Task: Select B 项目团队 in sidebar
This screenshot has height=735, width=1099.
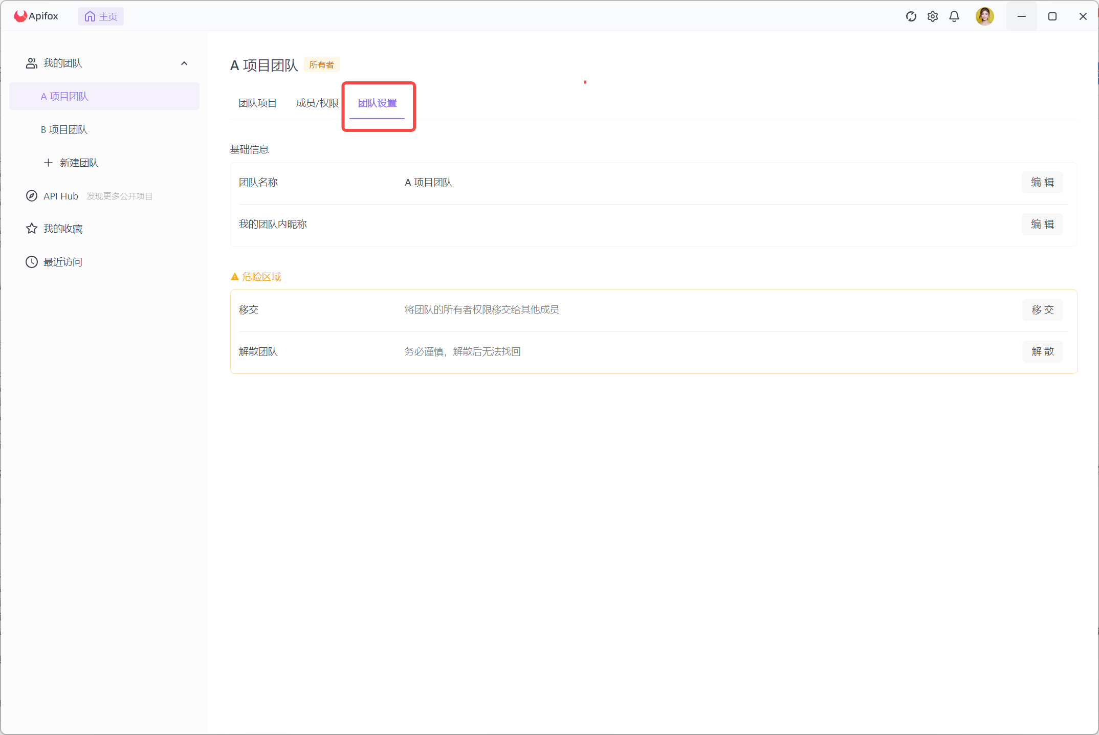Action: [64, 130]
